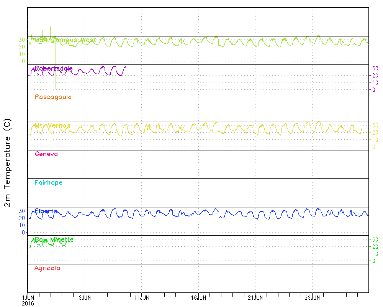Screen dimensions: 383x307
Task: Click the Agricola station label
Action: pyautogui.click(x=47, y=268)
